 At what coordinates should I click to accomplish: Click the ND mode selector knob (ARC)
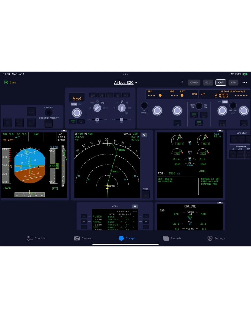pos(97,108)
